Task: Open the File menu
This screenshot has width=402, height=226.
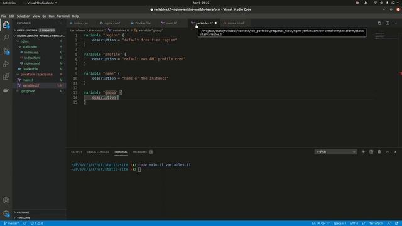Action: pyautogui.click(x=4, y=16)
